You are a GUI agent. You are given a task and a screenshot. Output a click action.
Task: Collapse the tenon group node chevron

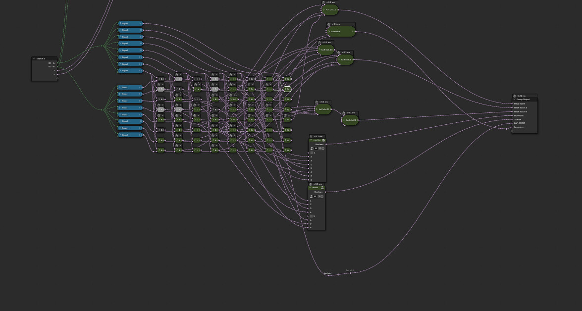pyautogui.click(x=310, y=187)
